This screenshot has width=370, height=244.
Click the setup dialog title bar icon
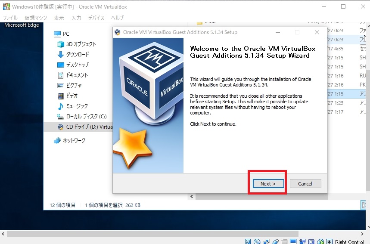point(117,32)
